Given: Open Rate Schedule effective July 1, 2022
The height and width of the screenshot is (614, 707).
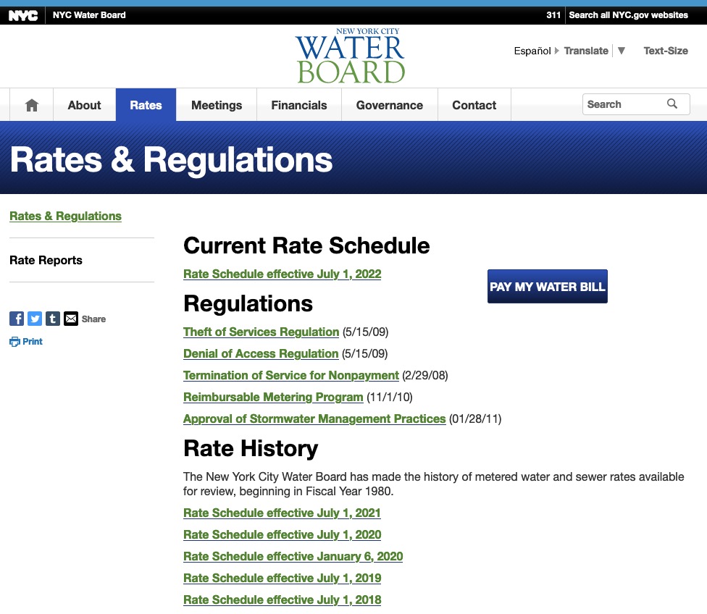Looking at the screenshot, I should click(282, 274).
